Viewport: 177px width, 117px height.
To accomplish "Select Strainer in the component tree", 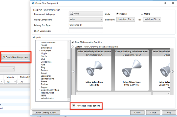I will [44, 84].
